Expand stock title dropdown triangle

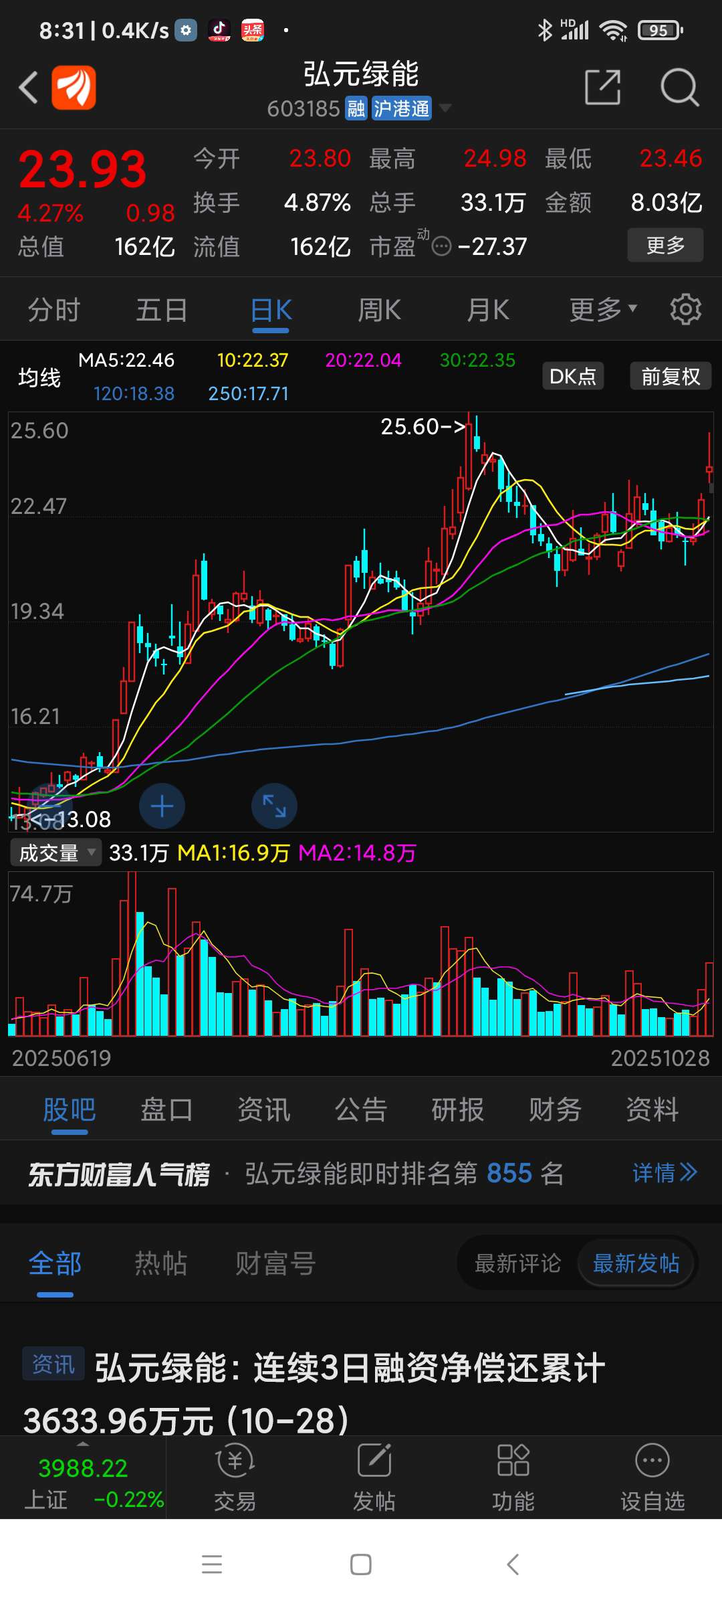click(x=445, y=108)
